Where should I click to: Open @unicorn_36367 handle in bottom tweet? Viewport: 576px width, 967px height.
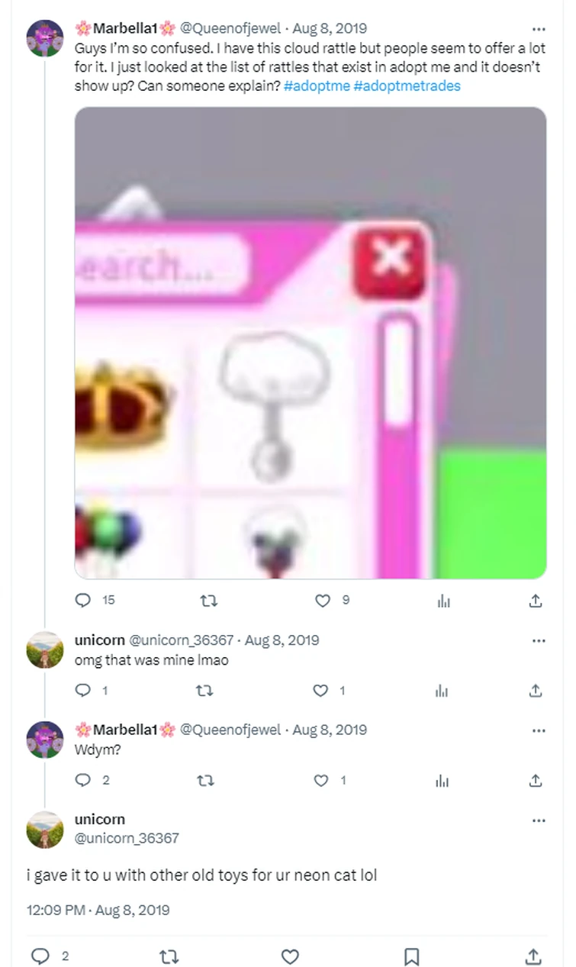127,838
